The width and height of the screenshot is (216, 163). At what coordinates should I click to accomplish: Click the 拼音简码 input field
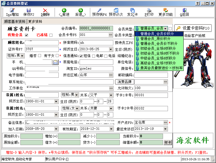click(x=96, y=43)
